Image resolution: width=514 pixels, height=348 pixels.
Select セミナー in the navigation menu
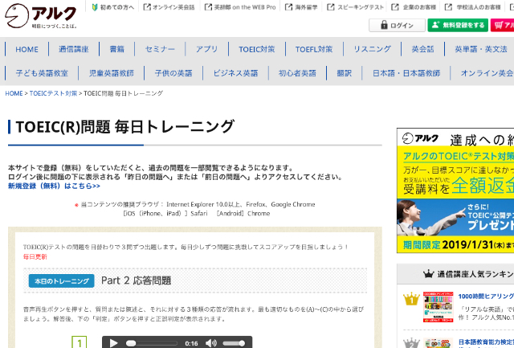point(160,49)
